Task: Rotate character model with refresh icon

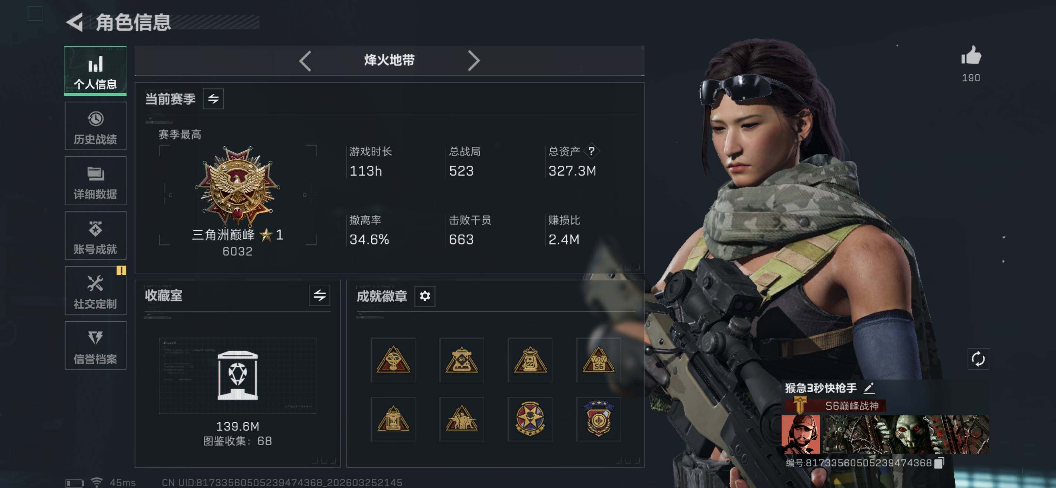Action: 978,359
